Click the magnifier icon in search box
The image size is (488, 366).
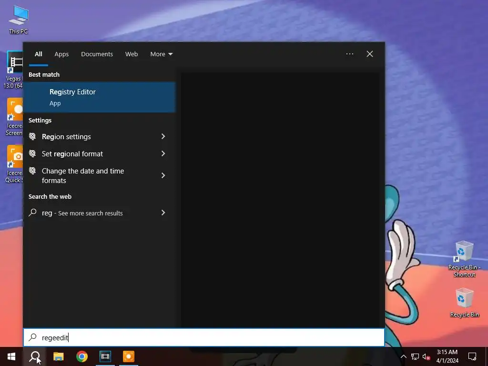33,337
